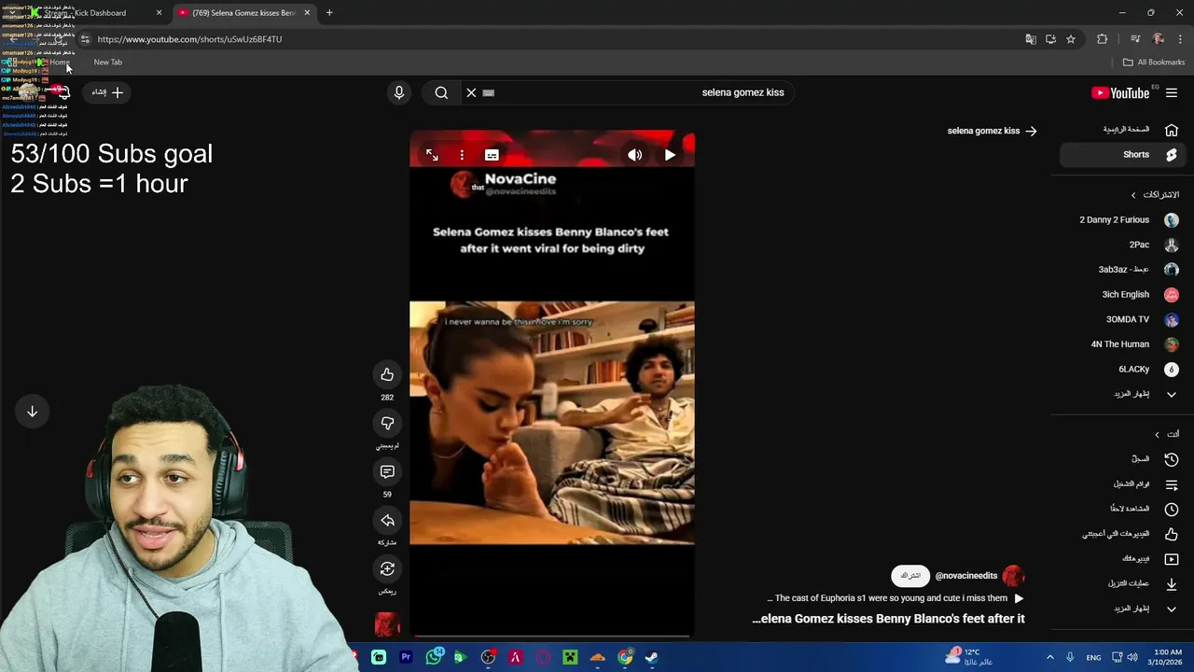Open Chrome three-dot menu
1194x672 pixels.
(1180, 39)
